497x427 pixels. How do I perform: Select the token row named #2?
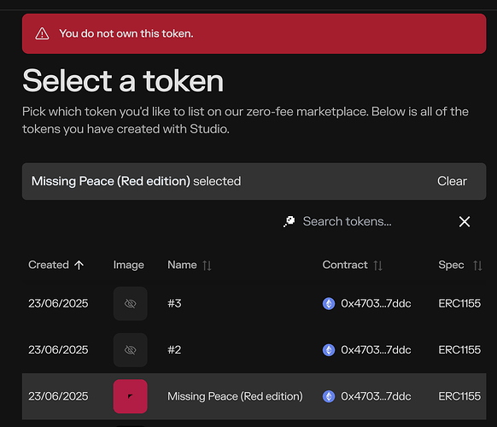(254, 350)
